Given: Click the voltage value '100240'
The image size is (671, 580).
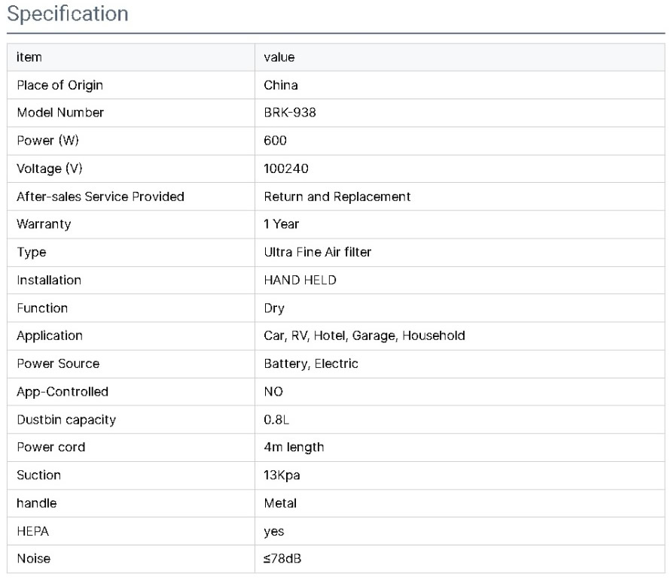Looking at the screenshot, I should pos(285,169).
